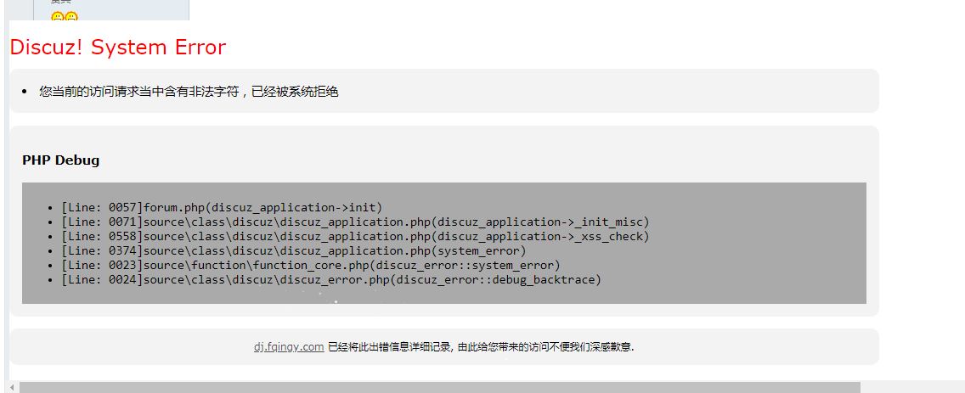Screen dimensions: 965x393
Task: Click the Discuz! System Error heading
Action: 118,48
